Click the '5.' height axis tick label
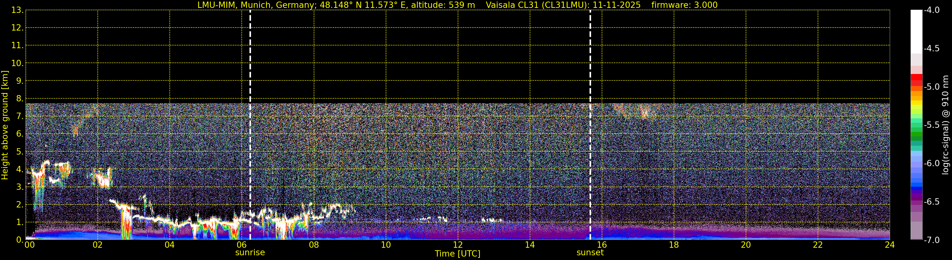 (x=19, y=152)
